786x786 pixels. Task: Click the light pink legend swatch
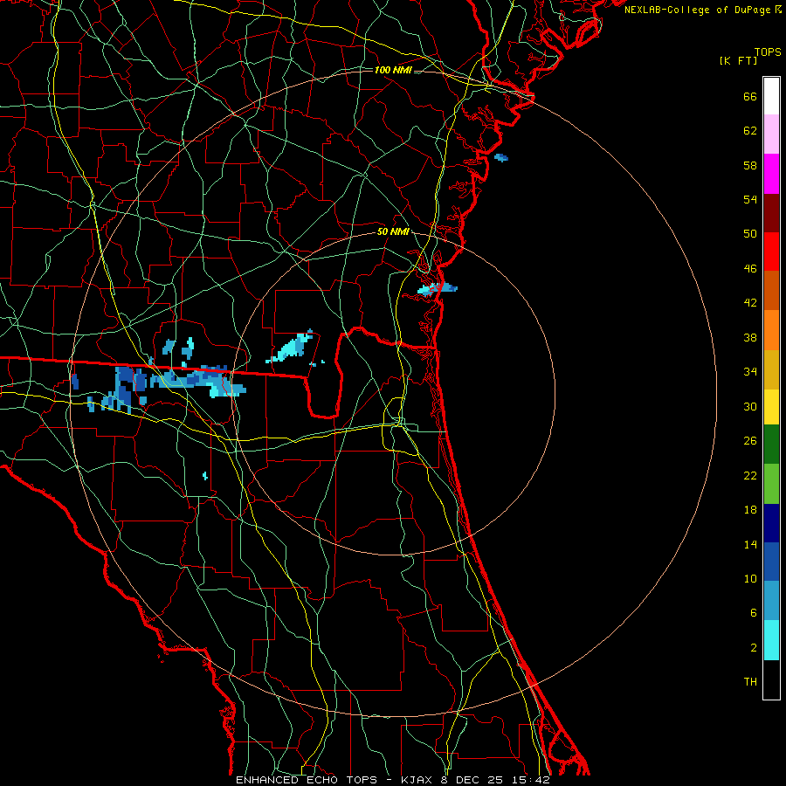(771, 134)
